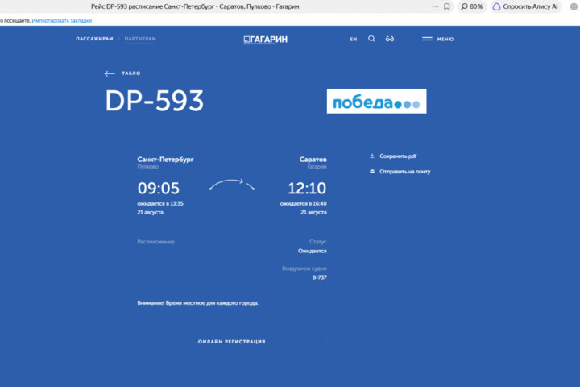The height and width of the screenshot is (387, 580).
Task: Click the Сохранить pdf link text
Action: [x=398, y=156]
